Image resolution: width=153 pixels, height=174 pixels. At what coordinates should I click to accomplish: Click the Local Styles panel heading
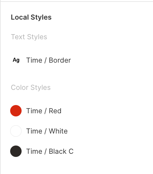(31, 17)
